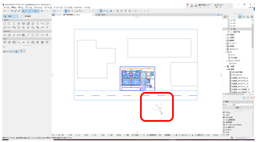Screen dimensions: 257x142
Task: Select the Column tool
Action: pyautogui.click(x=37, y=24)
